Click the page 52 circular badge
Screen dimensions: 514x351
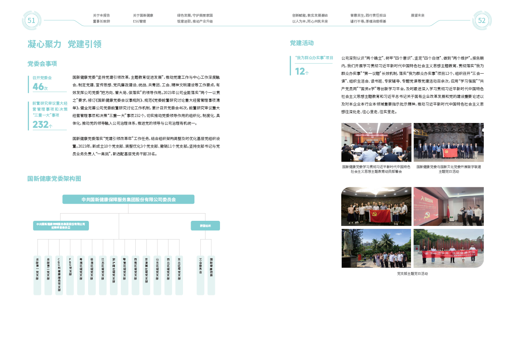pos(482,20)
